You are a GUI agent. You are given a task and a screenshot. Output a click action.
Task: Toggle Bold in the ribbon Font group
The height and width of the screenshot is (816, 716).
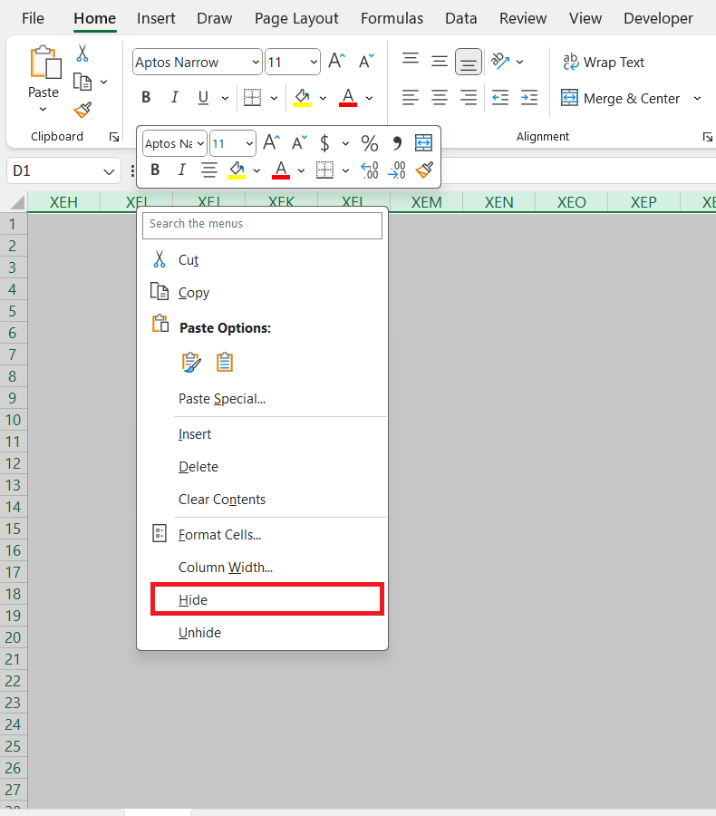tap(146, 97)
